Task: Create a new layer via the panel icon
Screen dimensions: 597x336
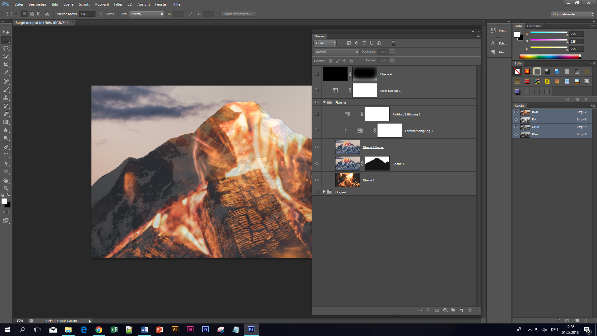Action: click(462, 310)
